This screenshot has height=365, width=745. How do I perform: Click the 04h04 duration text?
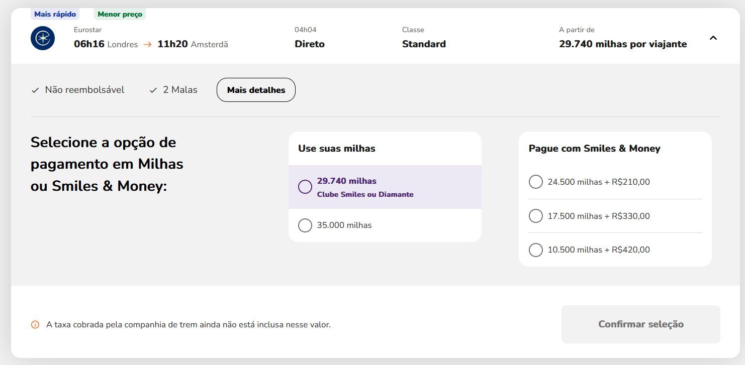pyautogui.click(x=306, y=30)
